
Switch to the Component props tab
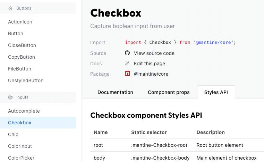(169, 92)
